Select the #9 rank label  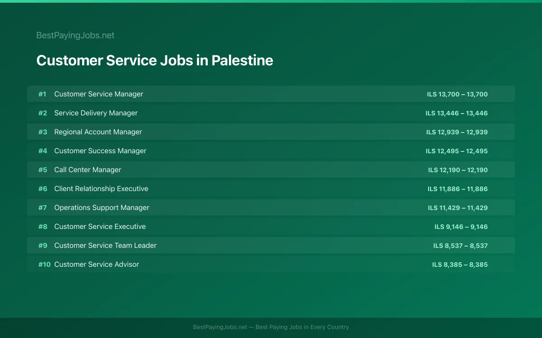(x=42, y=246)
